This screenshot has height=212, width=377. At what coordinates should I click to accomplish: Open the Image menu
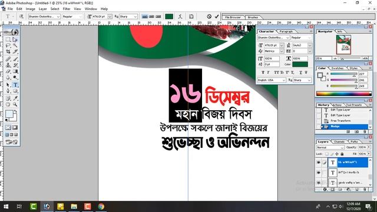(x=31, y=9)
